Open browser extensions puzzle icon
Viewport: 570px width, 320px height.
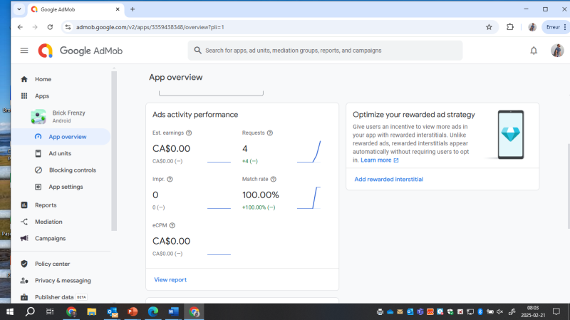click(x=510, y=27)
